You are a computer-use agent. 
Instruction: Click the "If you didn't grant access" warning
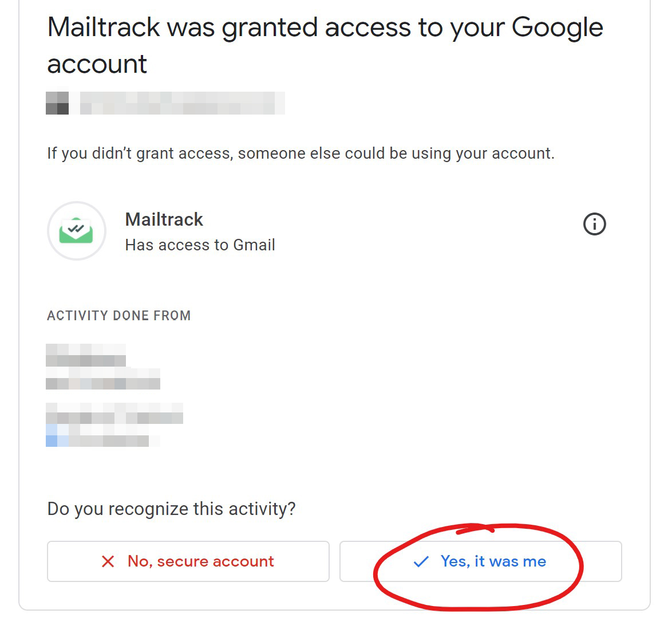coord(301,154)
